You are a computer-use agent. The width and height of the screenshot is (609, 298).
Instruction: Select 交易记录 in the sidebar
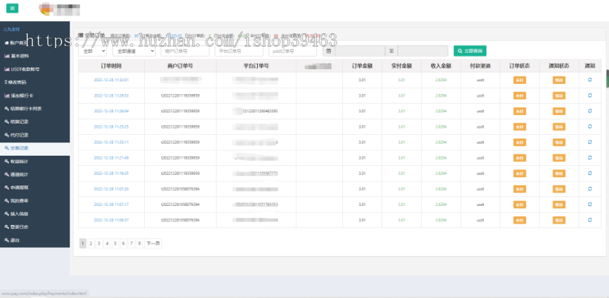[35, 148]
